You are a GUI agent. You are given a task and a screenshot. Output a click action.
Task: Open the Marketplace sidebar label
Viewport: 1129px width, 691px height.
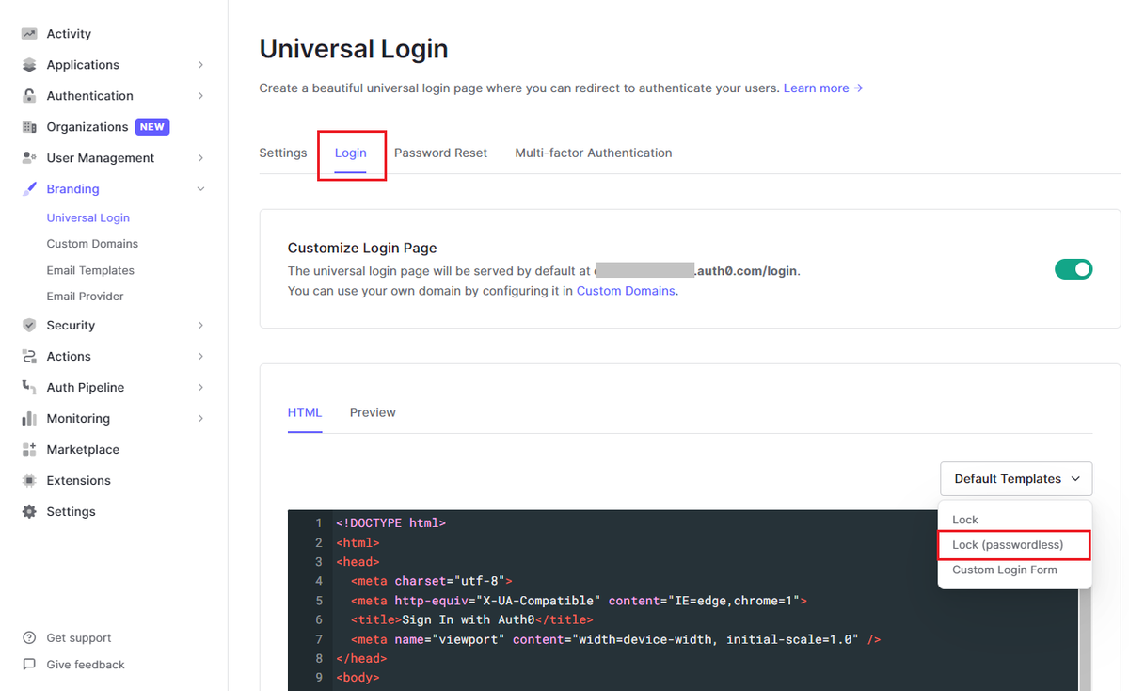click(x=83, y=450)
